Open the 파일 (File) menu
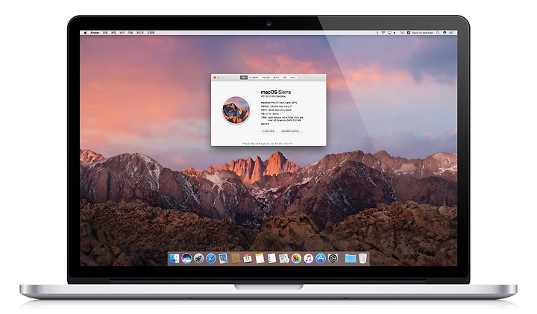This screenshot has width=537, height=314. tap(105, 33)
